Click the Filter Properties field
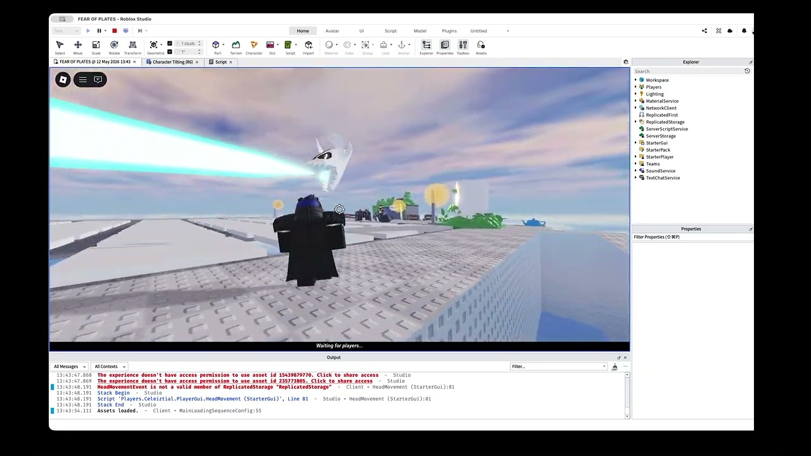Viewport: 811px width, 456px height. (x=692, y=237)
